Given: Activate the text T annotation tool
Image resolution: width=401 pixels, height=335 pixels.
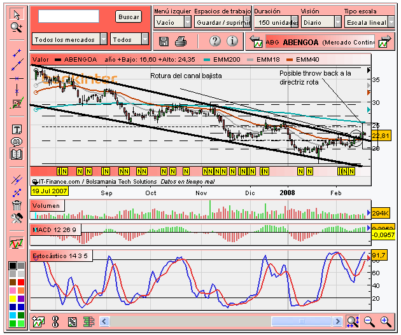Looking at the screenshot, I should [x=17, y=129].
